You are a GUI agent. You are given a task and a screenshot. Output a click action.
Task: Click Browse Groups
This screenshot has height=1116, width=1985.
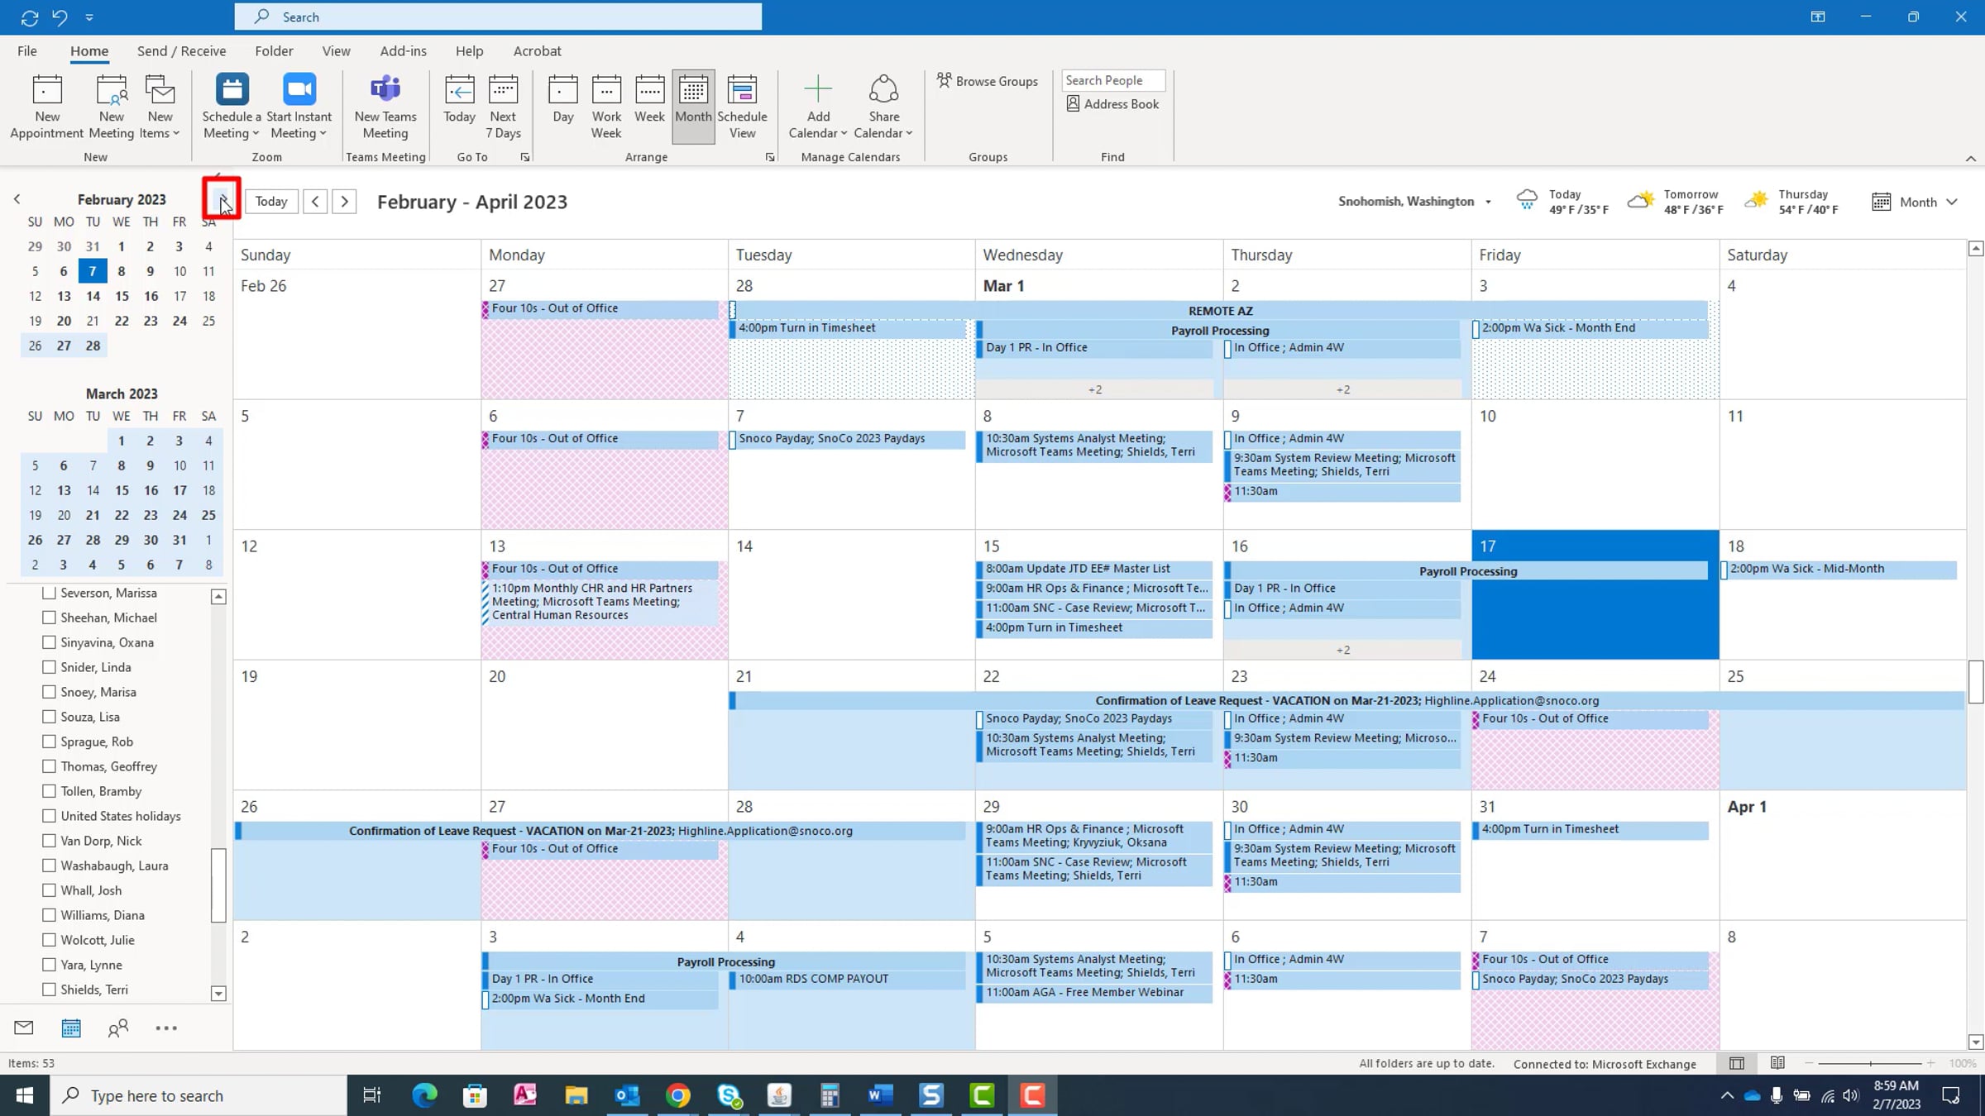988,81
